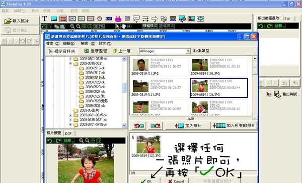Image resolution: width=302 pixels, height=183 pixels.
Task: Click the rainbow color stripes icon
Action: [173, 19]
